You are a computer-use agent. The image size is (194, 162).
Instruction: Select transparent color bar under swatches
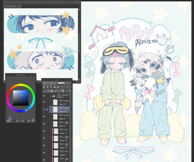tap(9, 121)
